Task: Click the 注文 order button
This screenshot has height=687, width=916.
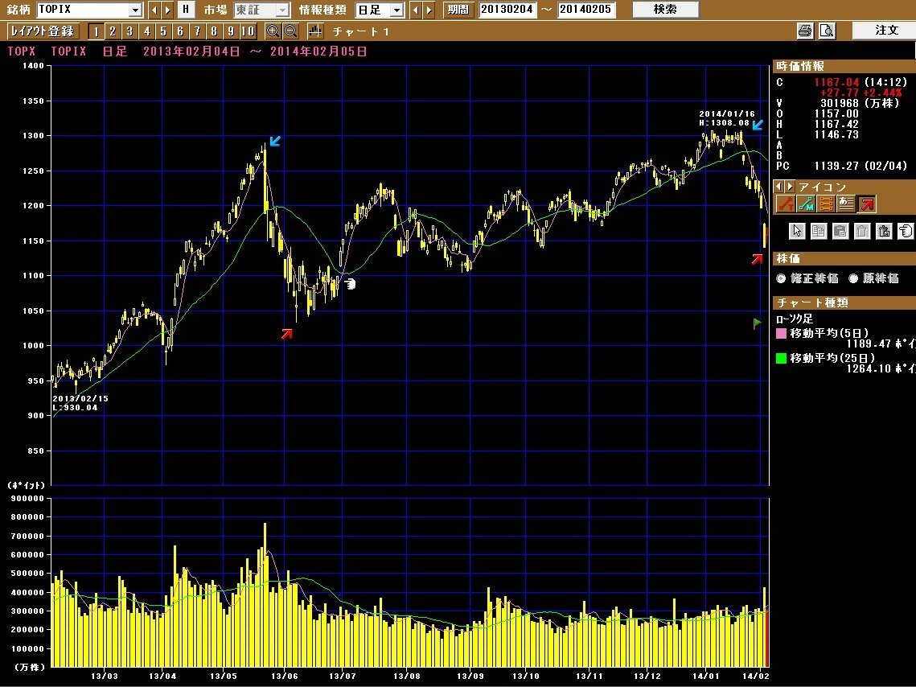Action: click(885, 31)
